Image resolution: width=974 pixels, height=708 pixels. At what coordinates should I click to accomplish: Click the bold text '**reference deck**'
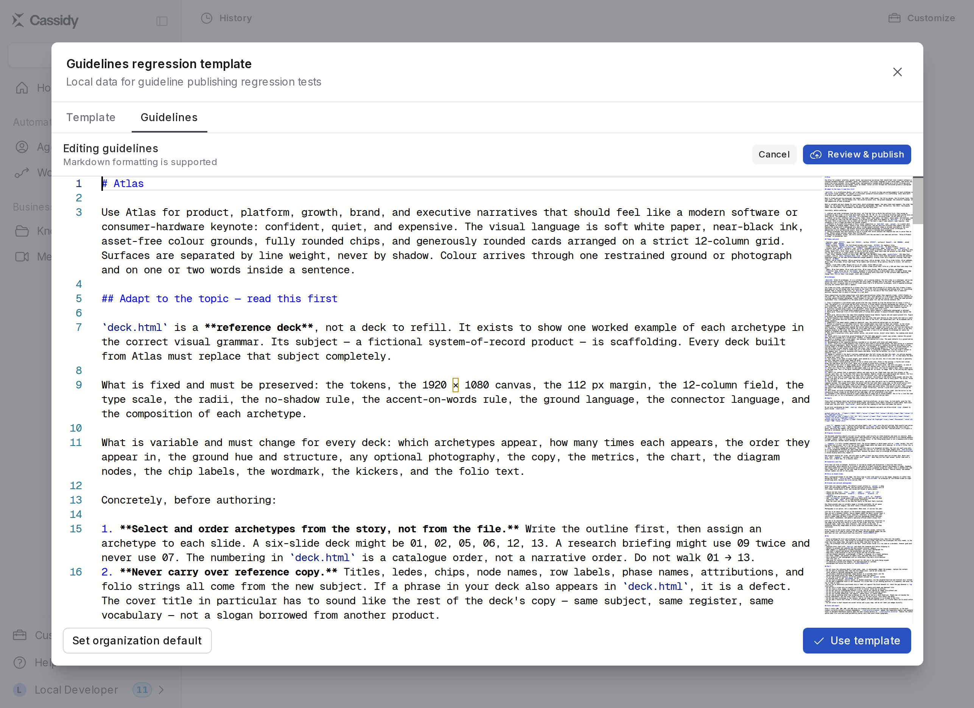pos(259,327)
